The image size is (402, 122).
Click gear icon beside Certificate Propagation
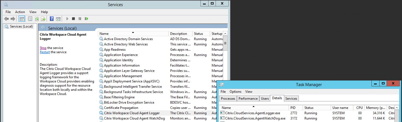[101, 108]
